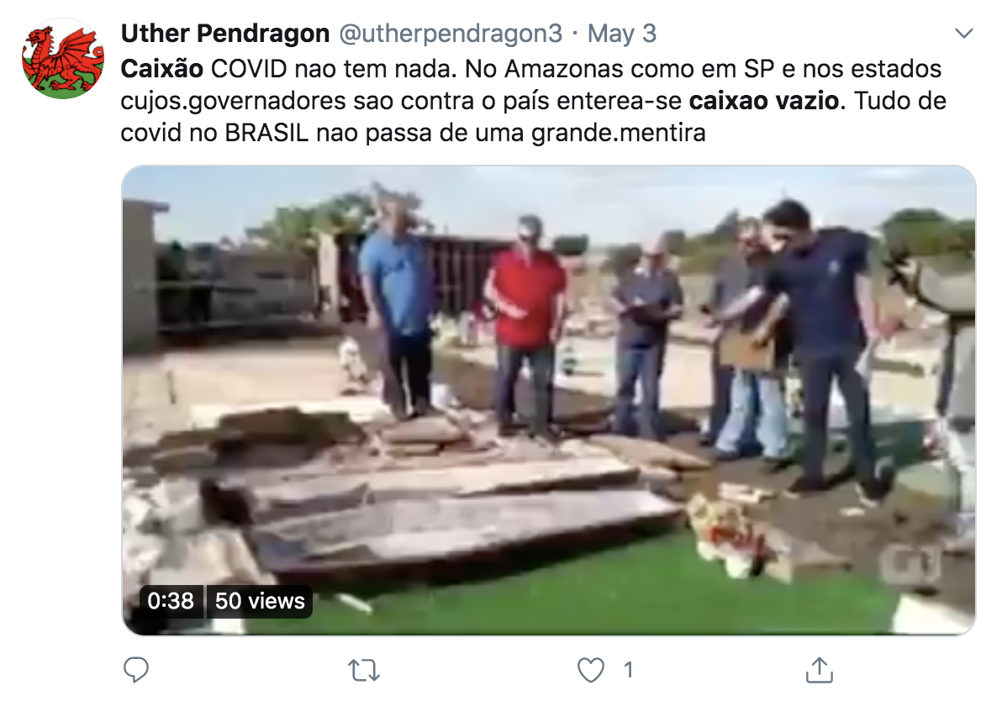Open the tweet body text ending grande.mentira
Image resolution: width=1002 pixels, height=701 pixels.
click(x=534, y=100)
